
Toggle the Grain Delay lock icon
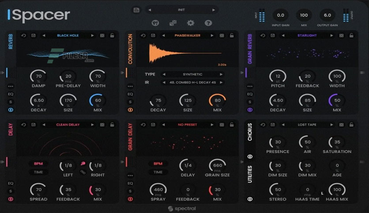tap(232, 125)
